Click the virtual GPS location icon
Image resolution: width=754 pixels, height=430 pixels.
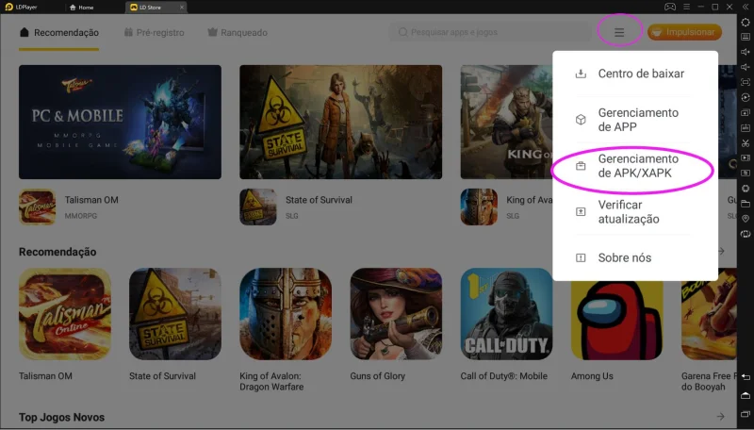(x=746, y=219)
